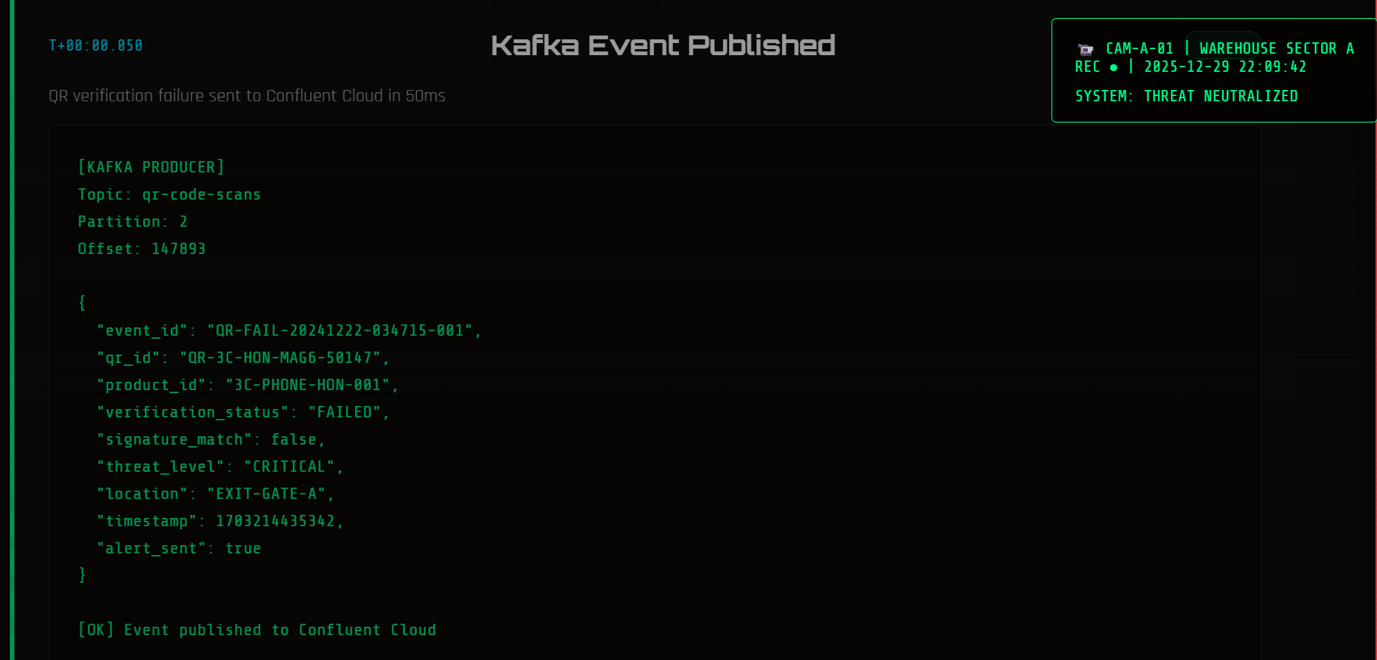Click the [KAFKA PRODUCER] header line

(x=151, y=167)
